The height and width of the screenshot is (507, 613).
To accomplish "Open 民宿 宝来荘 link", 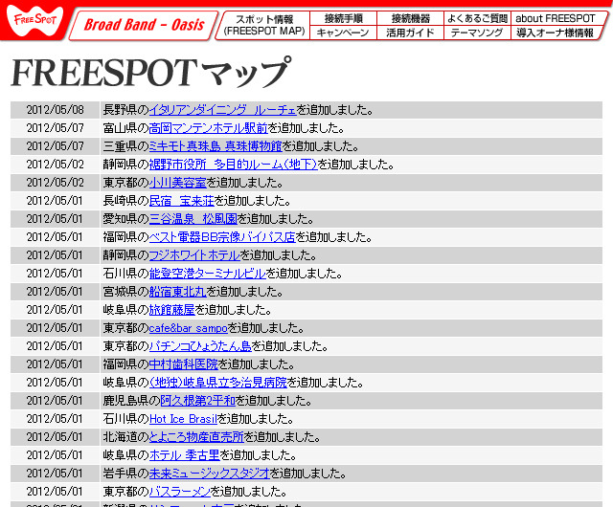I will click(x=182, y=200).
